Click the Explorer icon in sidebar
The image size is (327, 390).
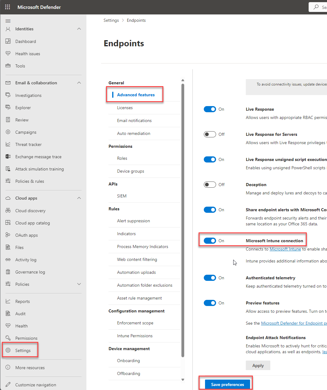[8, 108]
